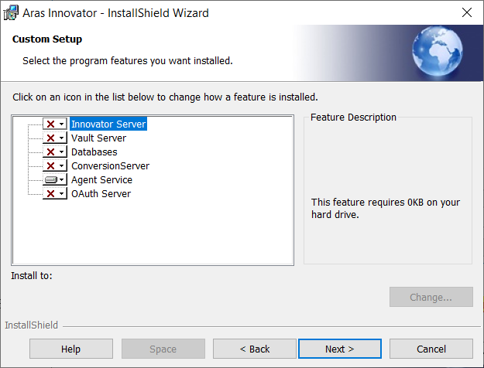This screenshot has height=368, width=484.
Task: Click the Help button
Action: (x=71, y=349)
